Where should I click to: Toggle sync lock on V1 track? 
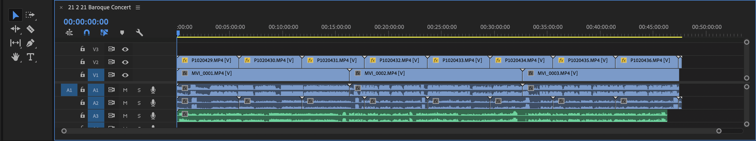(111, 75)
